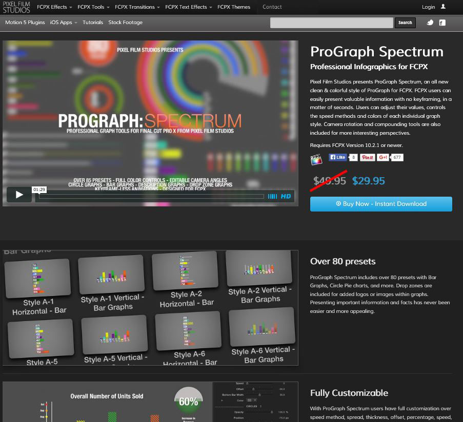Click the Facebook like count 8

[353, 157]
